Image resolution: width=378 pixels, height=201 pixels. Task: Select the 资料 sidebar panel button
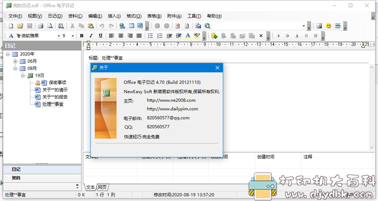click(42, 178)
